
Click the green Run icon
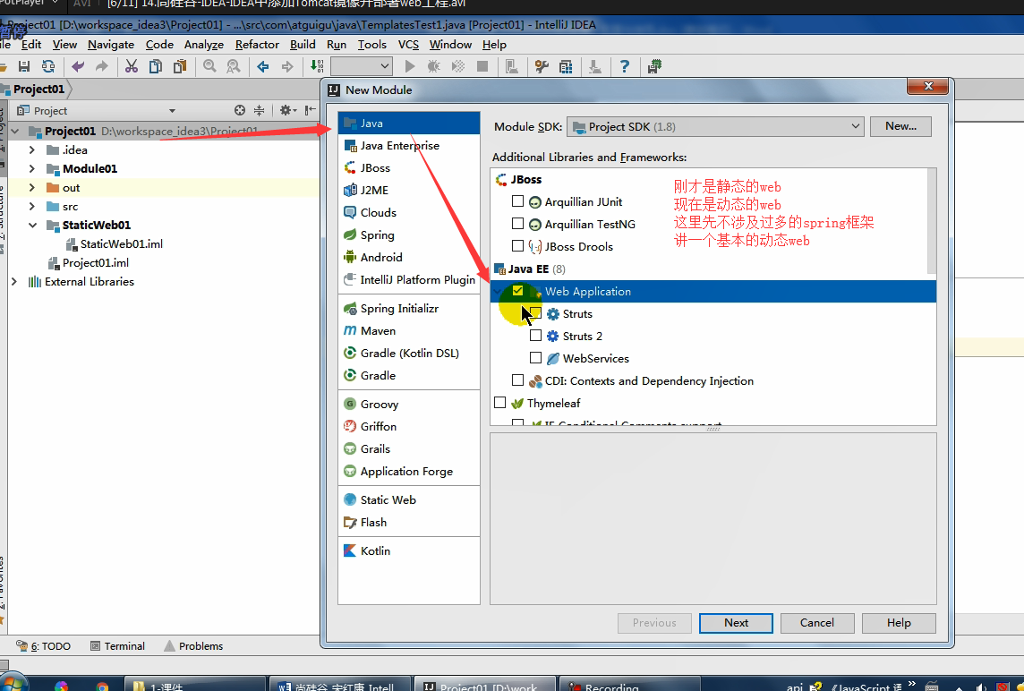(x=409, y=66)
